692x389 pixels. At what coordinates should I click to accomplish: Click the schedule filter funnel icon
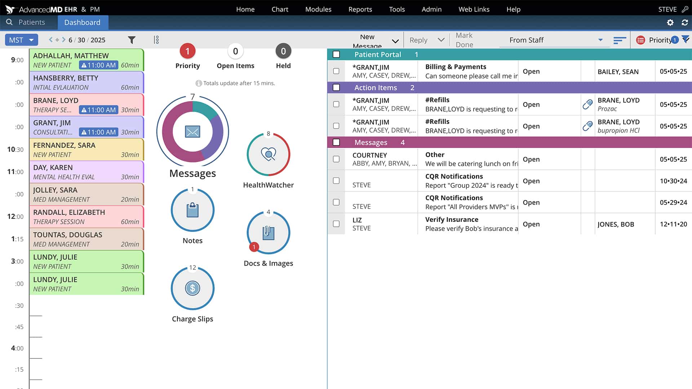click(x=132, y=40)
